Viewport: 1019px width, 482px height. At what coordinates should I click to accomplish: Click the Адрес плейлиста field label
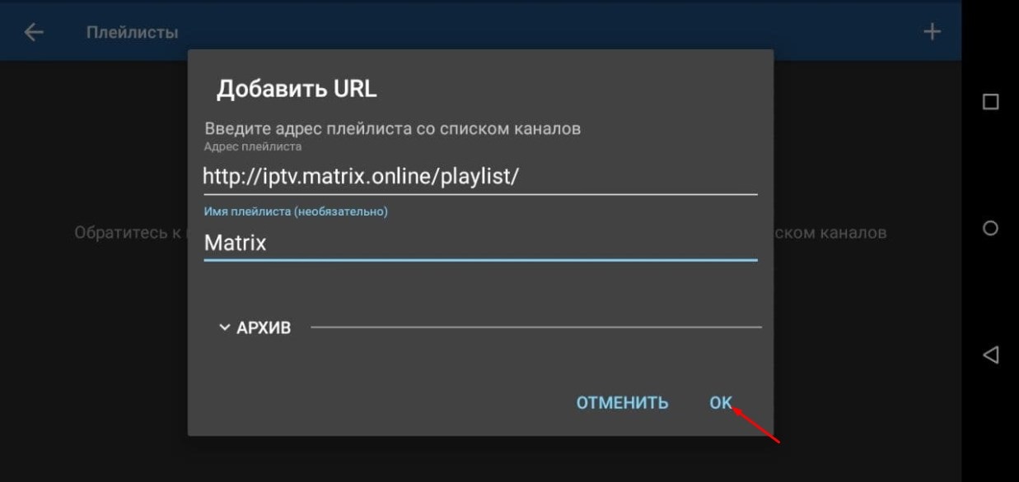point(253,146)
